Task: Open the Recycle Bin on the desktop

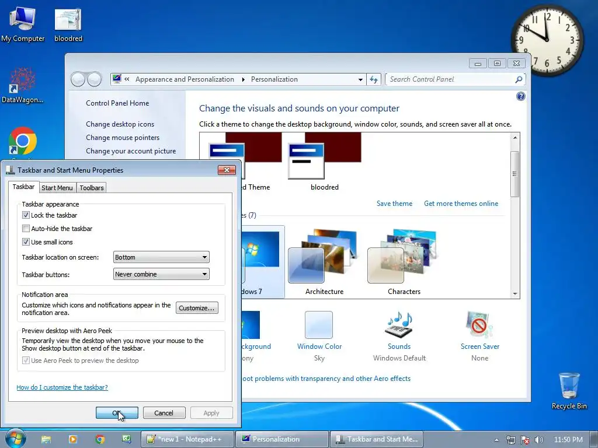Action: (x=569, y=391)
